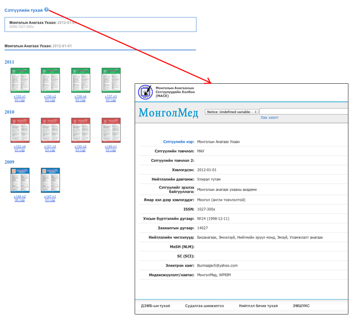Image resolution: width=359 pixels, height=323 pixels.
Task: Click the Хэвлэгдсэн label in details
Action: pos(183,170)
